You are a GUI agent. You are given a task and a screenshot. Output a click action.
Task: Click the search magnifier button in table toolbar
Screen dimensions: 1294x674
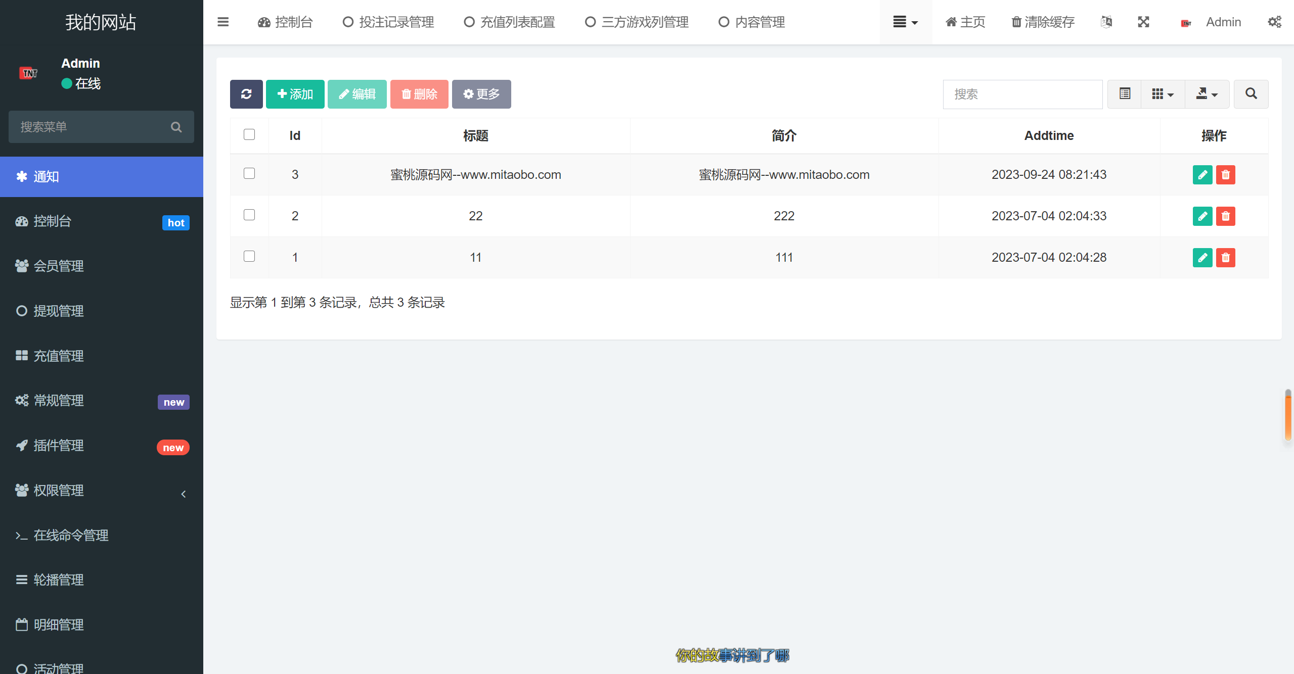pyautogui.click(x=1251, y=94)
